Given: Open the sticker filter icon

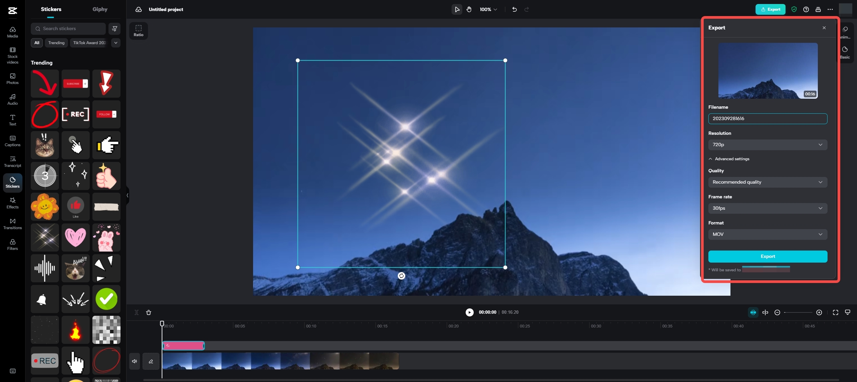Looking at the screenshot, I should [x=114, y=28].
